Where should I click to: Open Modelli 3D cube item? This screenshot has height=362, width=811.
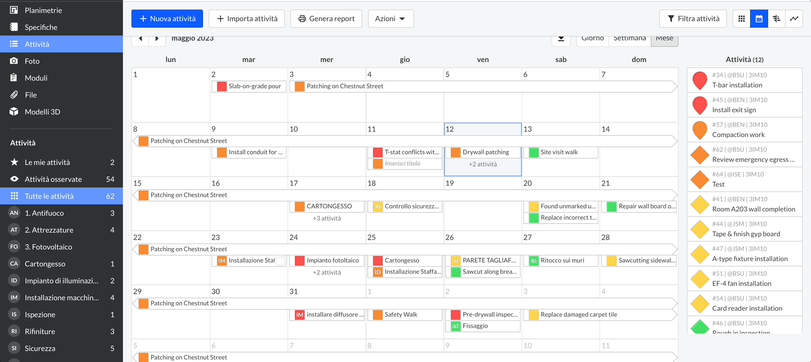61,112
